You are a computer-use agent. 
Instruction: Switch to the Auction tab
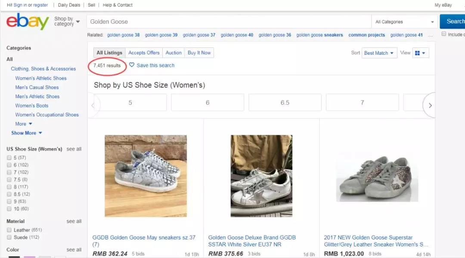(x=174, y=53)
